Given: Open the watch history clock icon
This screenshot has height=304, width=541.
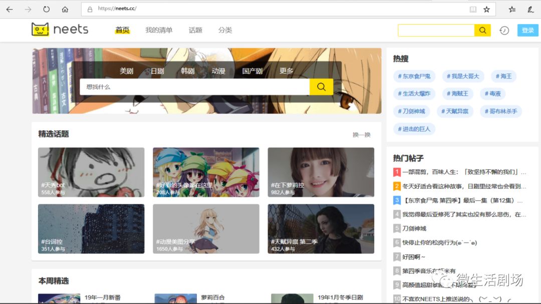Looking at the screenshot, I should 504,31.
